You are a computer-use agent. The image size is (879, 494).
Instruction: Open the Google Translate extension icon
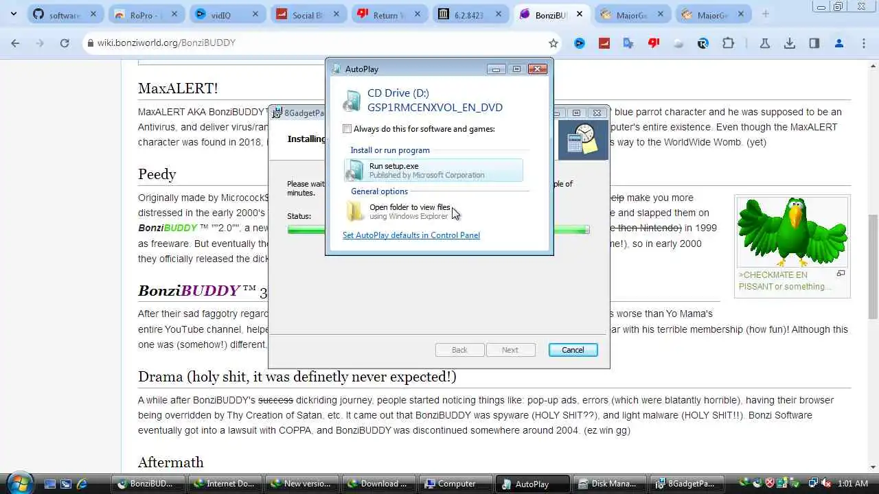coord(628,43)
